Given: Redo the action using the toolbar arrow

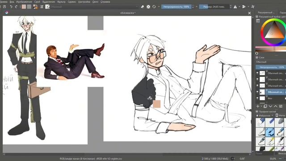Looking at the screenshot, I should pyautogui.click(x=16, y=7).
